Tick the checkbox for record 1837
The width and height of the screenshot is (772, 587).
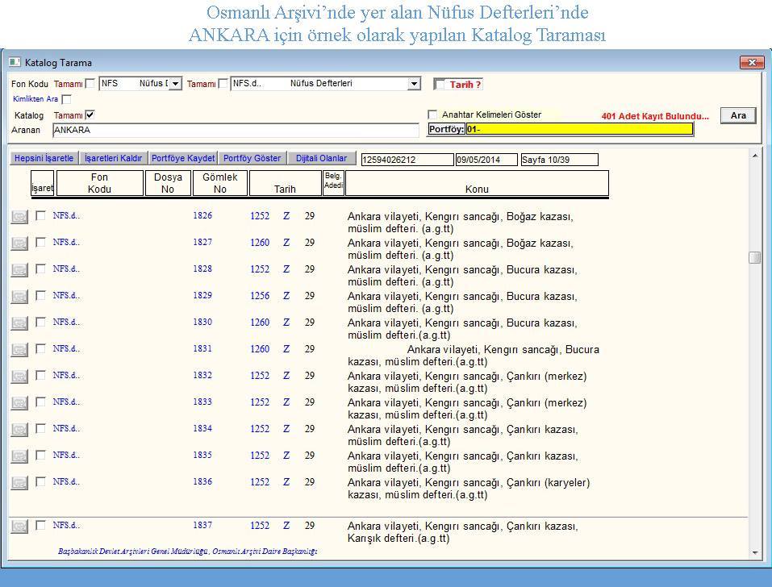click(40, 525)
